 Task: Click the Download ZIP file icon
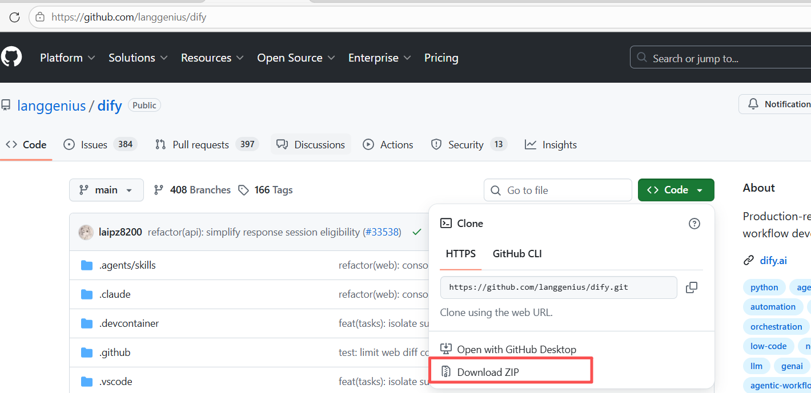[446, 372]
